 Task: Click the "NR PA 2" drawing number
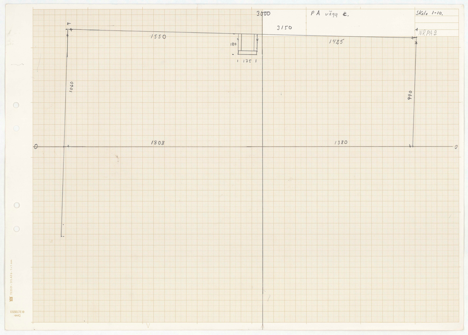tap(428, 34)
